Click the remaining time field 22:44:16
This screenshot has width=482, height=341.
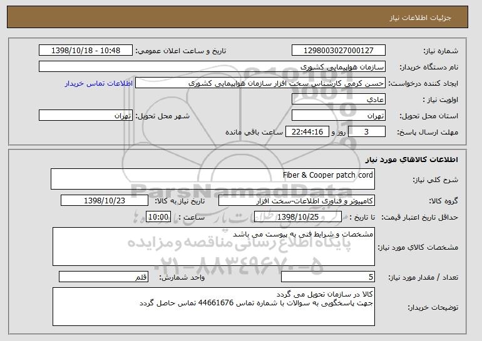(307, 132)
